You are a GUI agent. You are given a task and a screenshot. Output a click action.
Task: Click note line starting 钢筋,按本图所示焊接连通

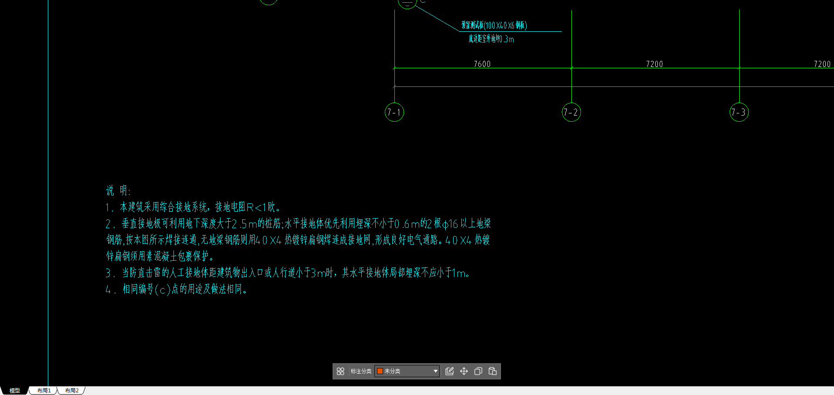coord(298,240)
